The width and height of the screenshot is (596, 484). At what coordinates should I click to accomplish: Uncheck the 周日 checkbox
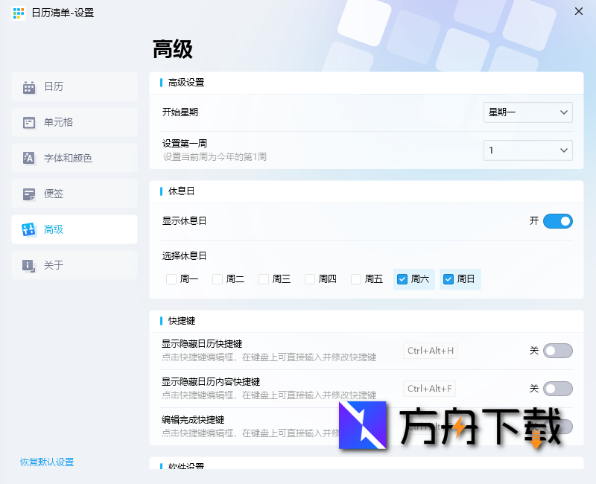tap(449, 278)
